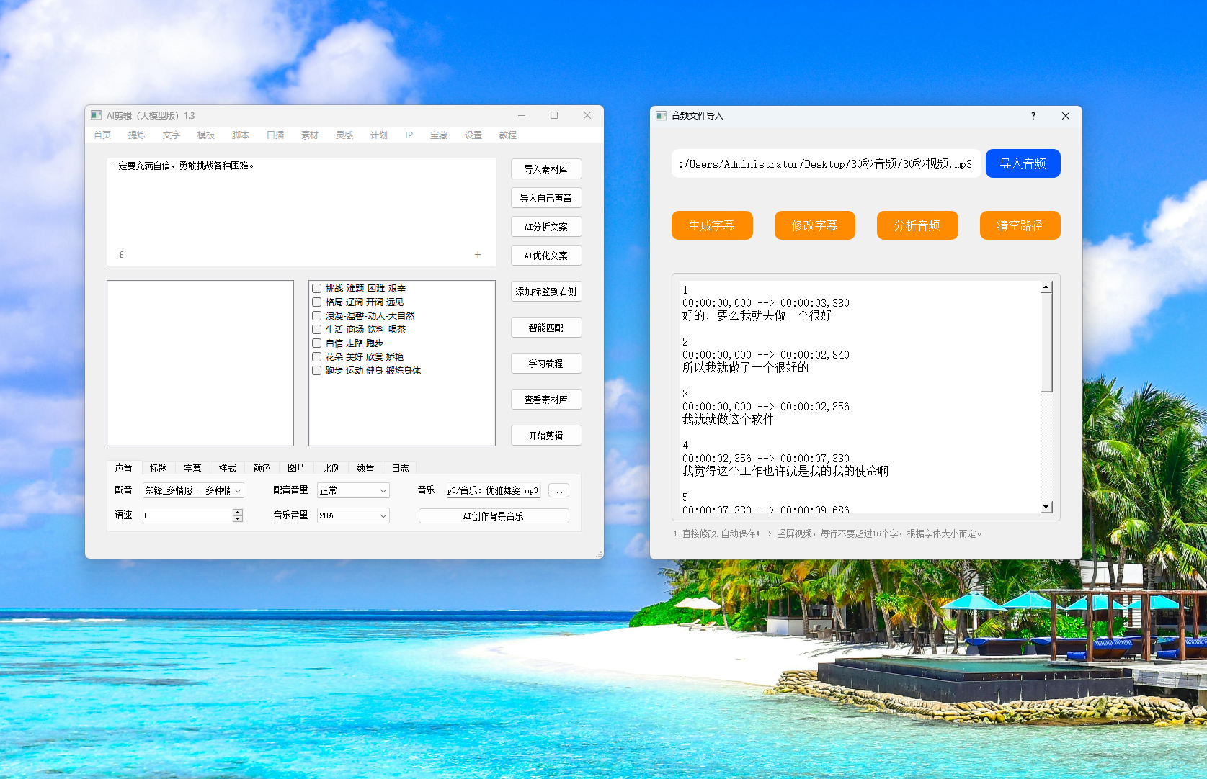Tick the 跑步 运动 健身 锻炼身体 checkbox
The image size is (1207, 779).
click(x=316, y=371)
